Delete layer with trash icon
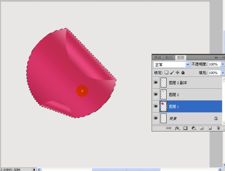 218,128
